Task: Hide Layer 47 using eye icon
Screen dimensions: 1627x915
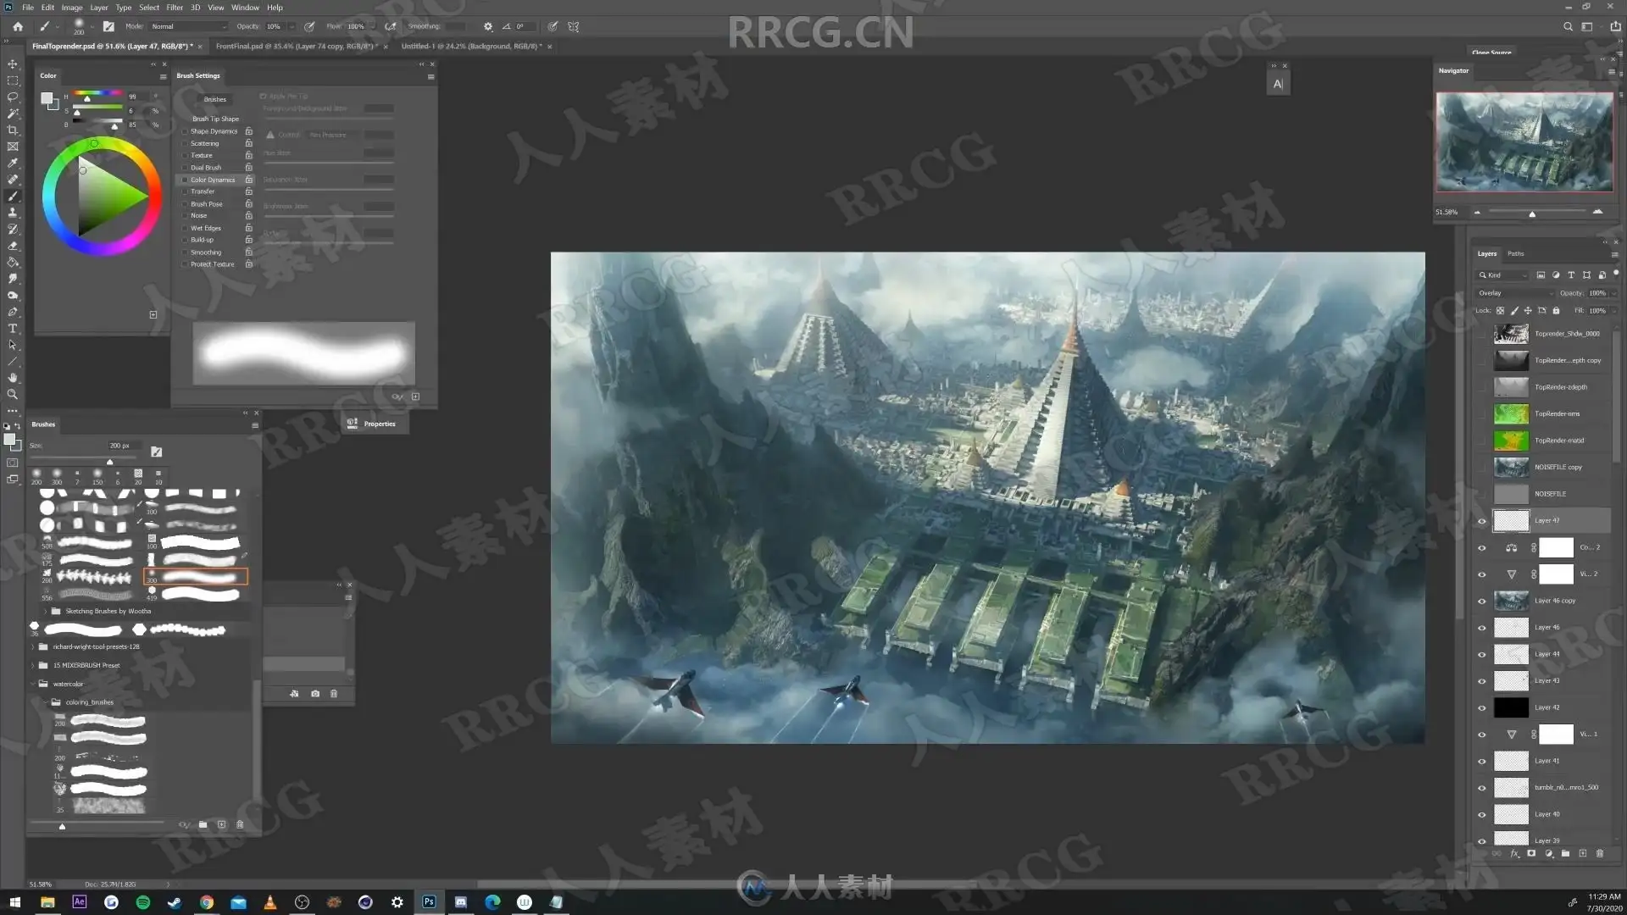Action: (1482, 521)
